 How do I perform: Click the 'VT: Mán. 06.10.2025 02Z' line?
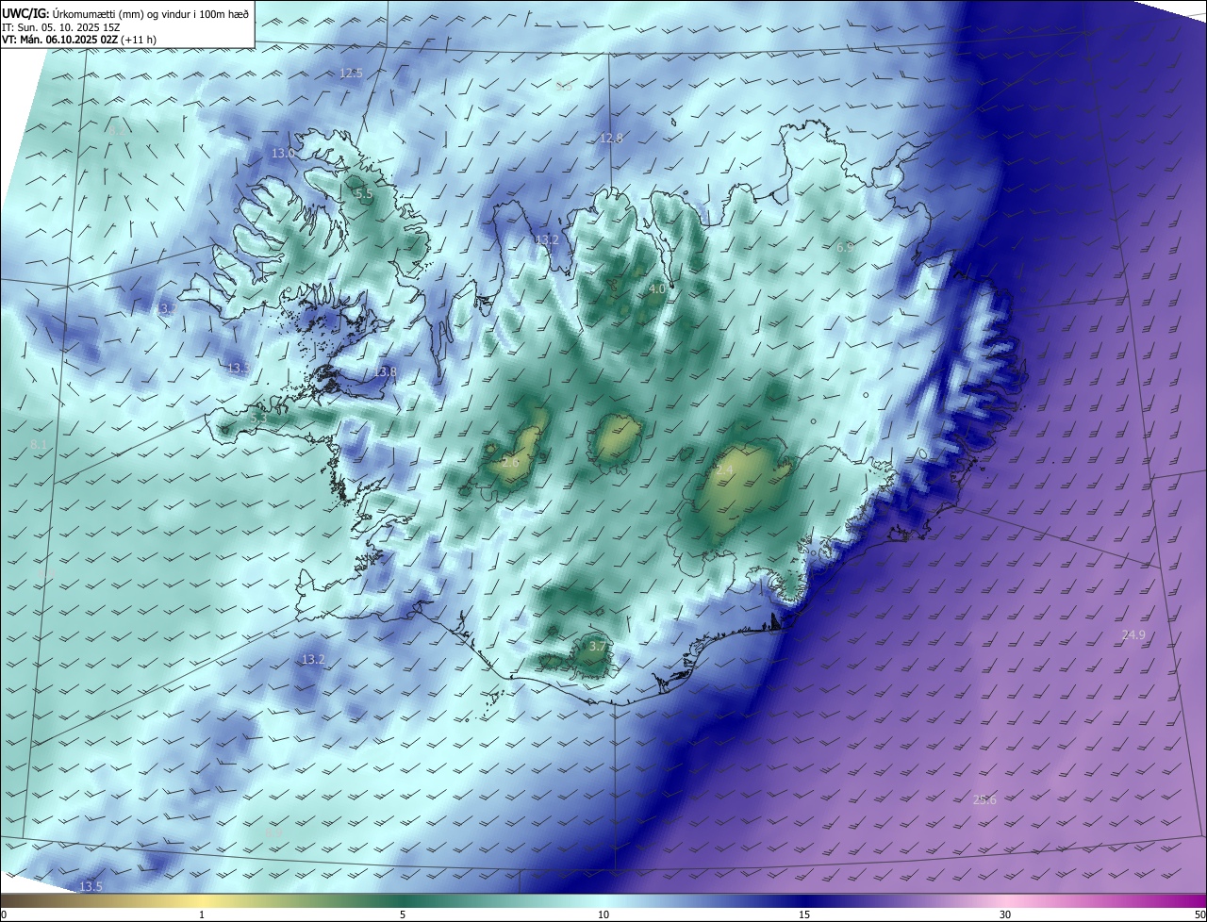[79, 40]
